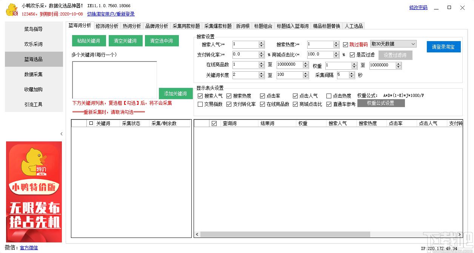Enable the 交易指数 column checkbox

click(200, 104)
